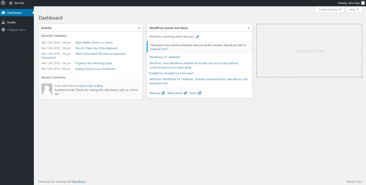Open the Dashboard menu item
This screenshot has width=366, height=185.
(x=17, y=13)
